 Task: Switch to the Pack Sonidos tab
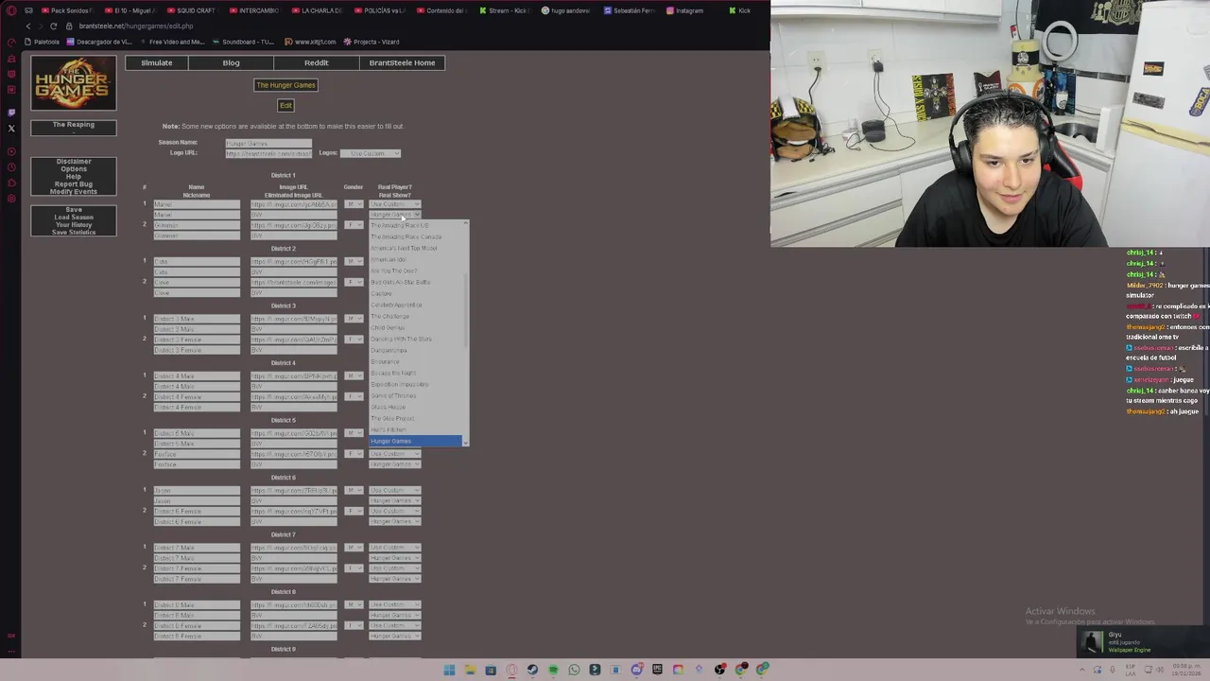[68, 10]
